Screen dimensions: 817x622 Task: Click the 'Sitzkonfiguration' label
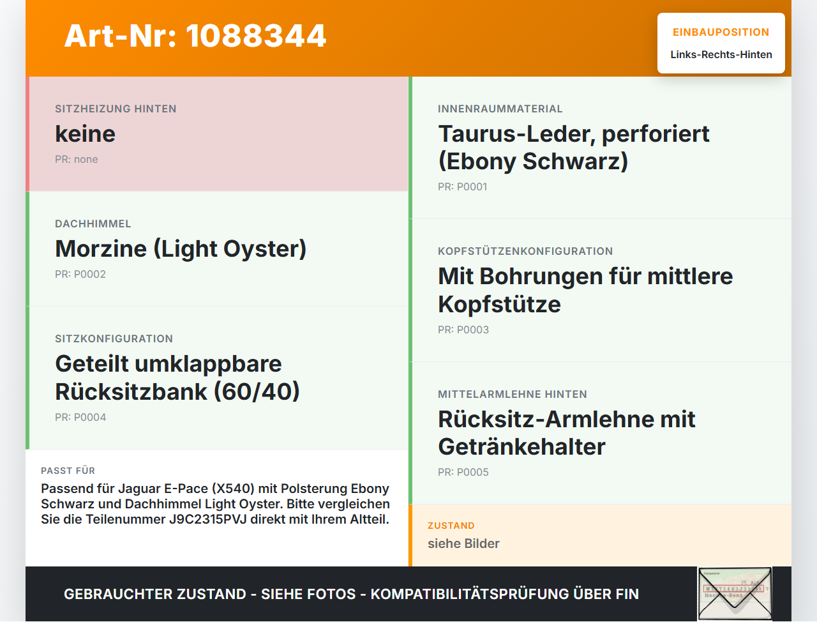(114, 339)
